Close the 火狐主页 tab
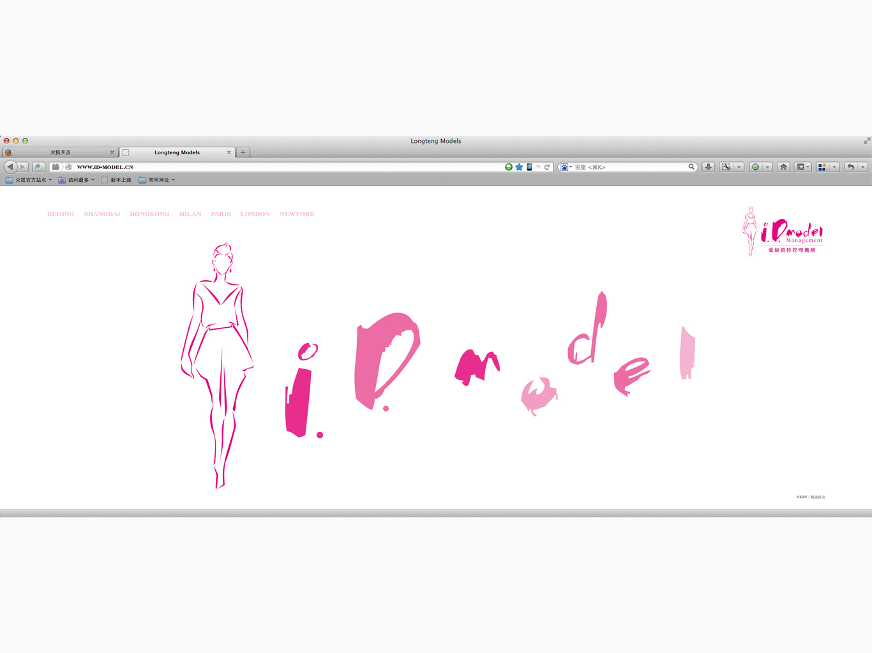872x653 pixels. 112,152
